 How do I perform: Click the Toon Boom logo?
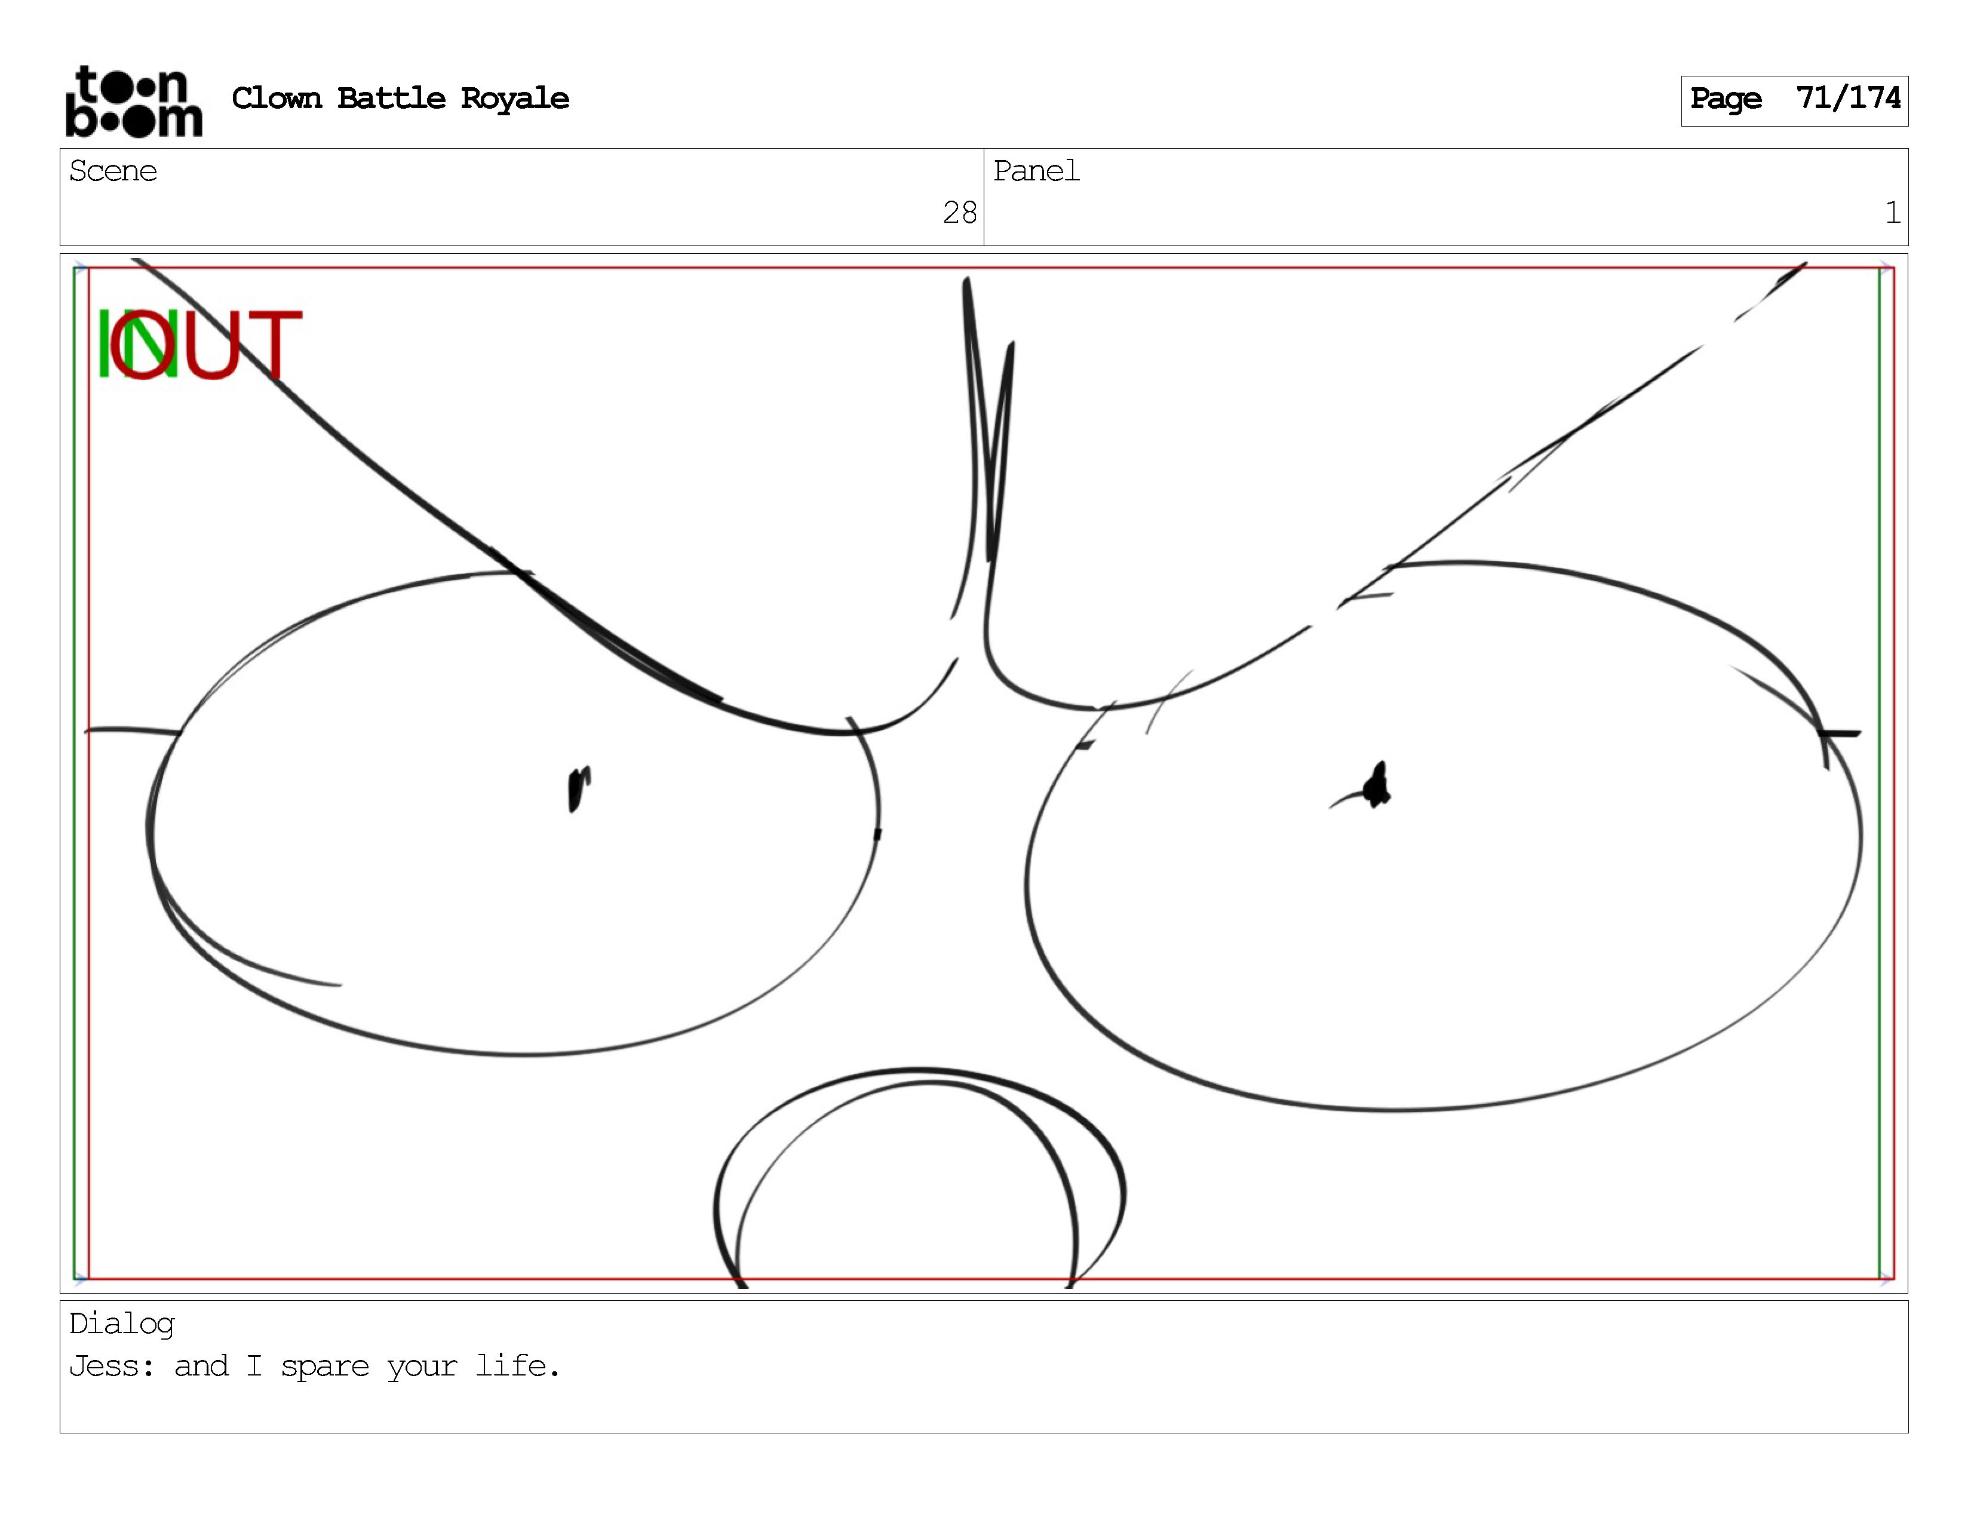134,101
